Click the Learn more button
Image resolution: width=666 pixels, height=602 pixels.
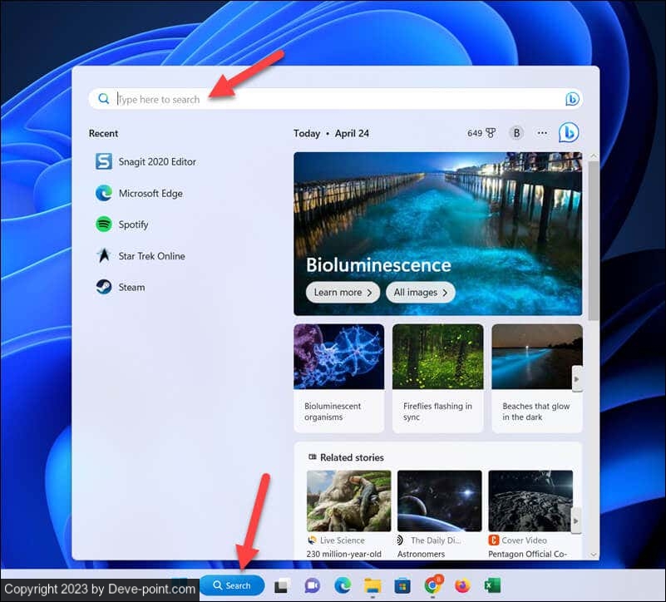[x=343, y=293]
